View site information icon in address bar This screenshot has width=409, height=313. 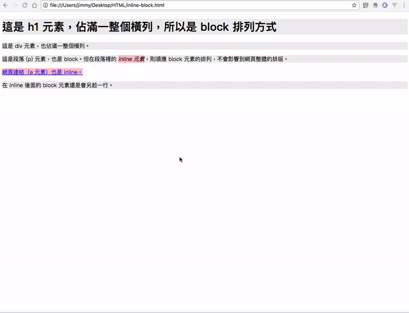46,5
